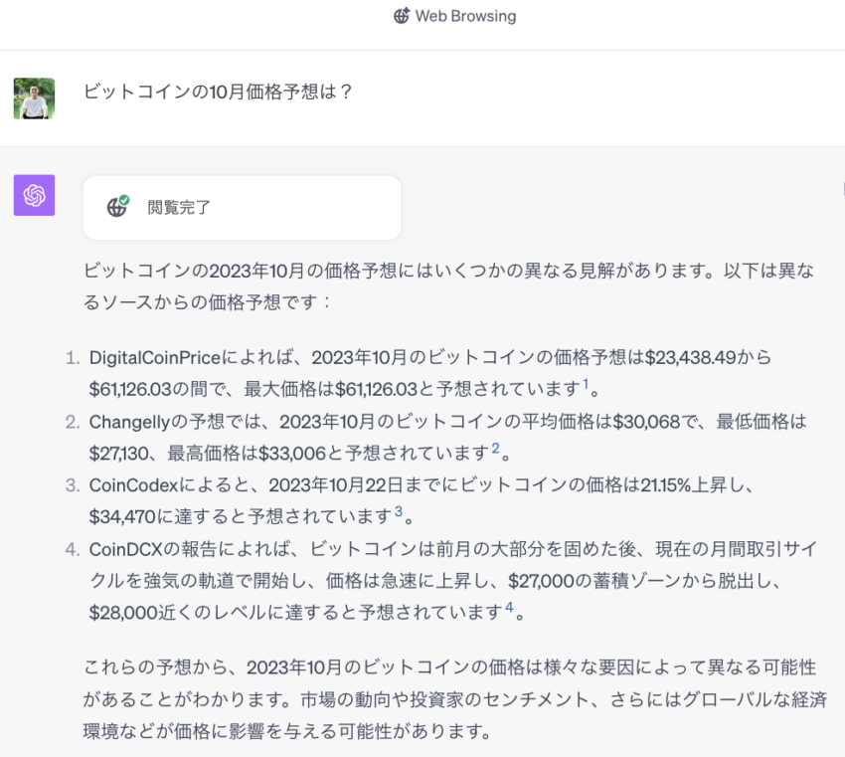The image size is (845, 757).
Task: Click the average price $30,068
Action: click(647, 422)
